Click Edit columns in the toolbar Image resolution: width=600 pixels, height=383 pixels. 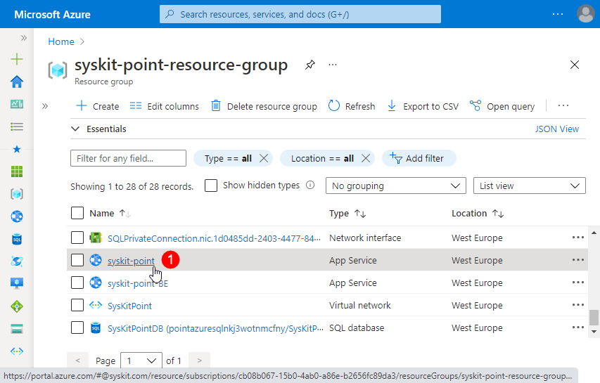[x=164, y=106]
